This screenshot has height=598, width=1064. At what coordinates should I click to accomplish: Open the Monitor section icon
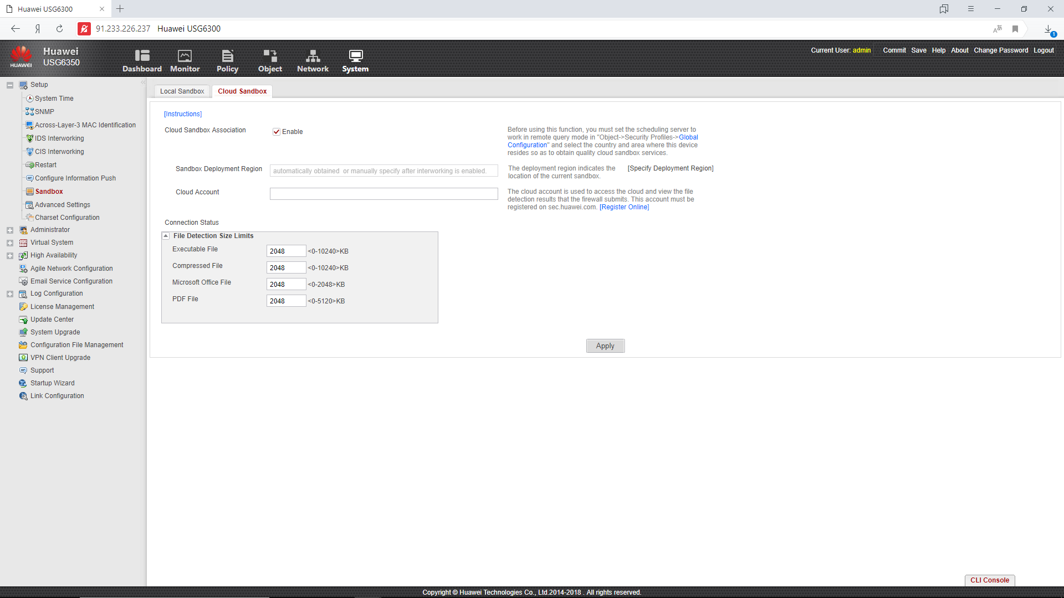pos(185,56)
